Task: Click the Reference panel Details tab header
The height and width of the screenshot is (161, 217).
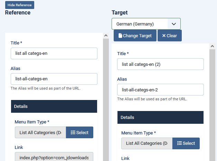Action: 54,107
